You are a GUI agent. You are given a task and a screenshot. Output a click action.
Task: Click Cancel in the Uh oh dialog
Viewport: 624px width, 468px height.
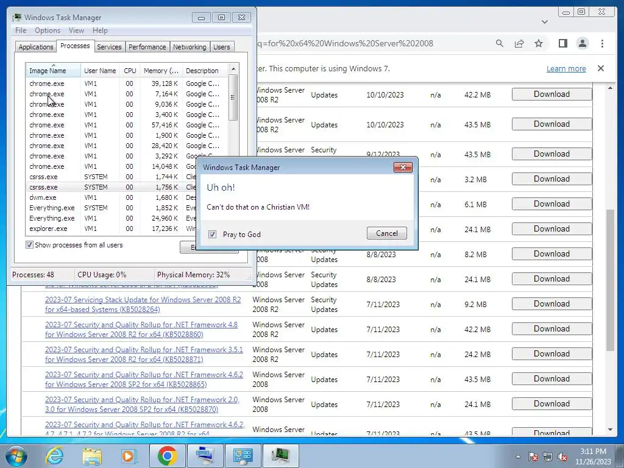[387, 233]
